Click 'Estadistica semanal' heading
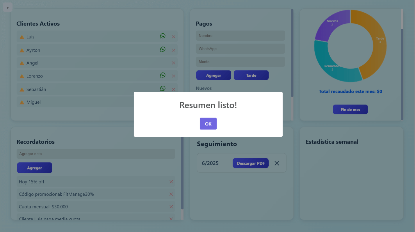This screenshot has width=415, height=232. (332, 142)
